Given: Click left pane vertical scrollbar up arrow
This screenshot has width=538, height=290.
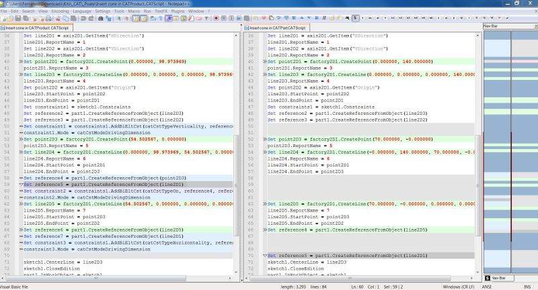Looking at the screenshot, I should coord(236,36).
